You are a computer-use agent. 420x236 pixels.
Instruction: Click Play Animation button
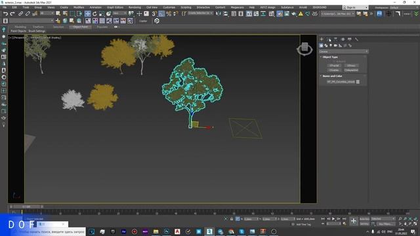tap(333, 219)
